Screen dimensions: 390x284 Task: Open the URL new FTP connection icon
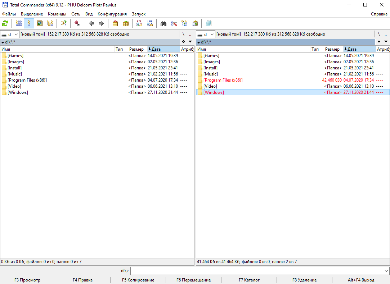150,24
